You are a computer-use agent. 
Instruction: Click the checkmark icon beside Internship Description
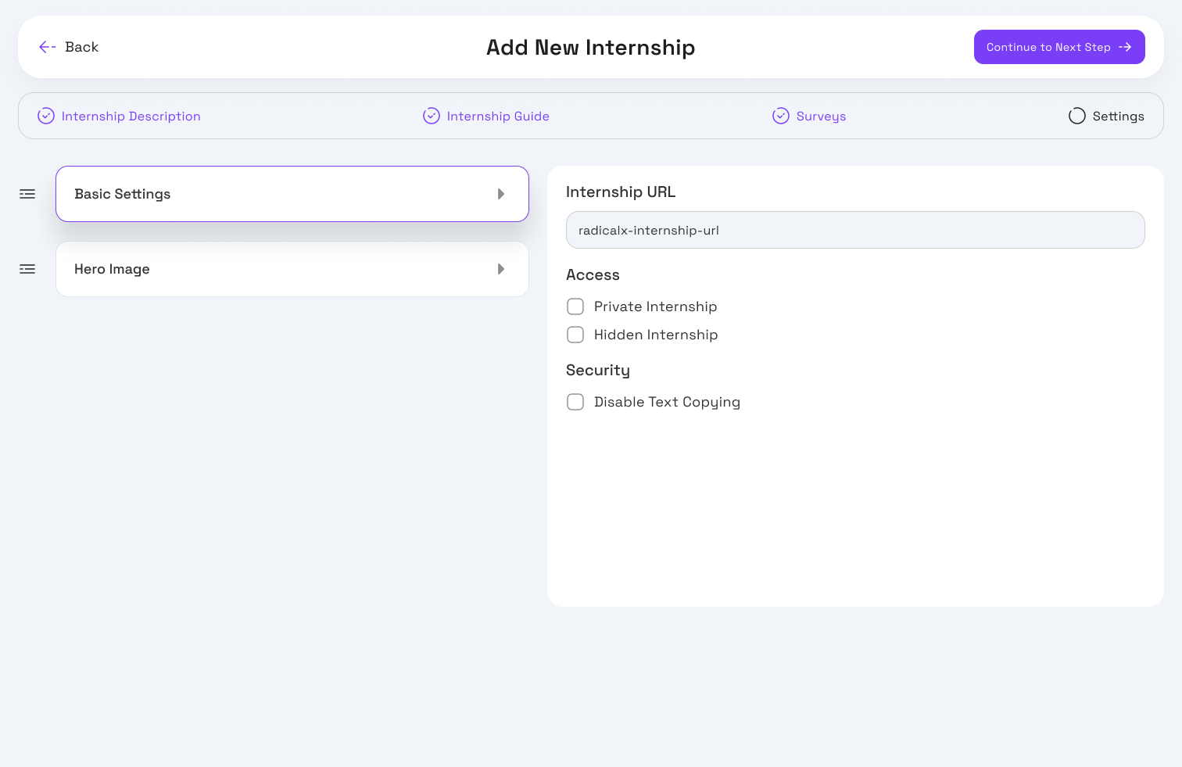(45, 116)
